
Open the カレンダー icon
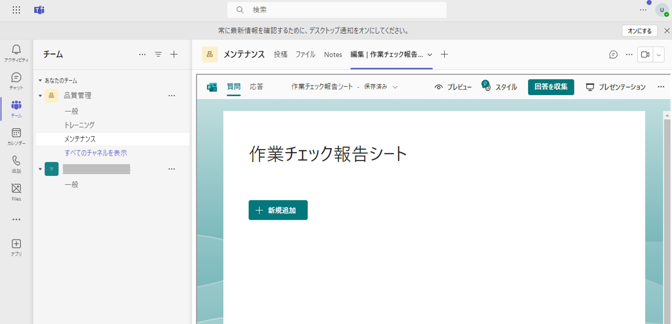coord(16,136)
